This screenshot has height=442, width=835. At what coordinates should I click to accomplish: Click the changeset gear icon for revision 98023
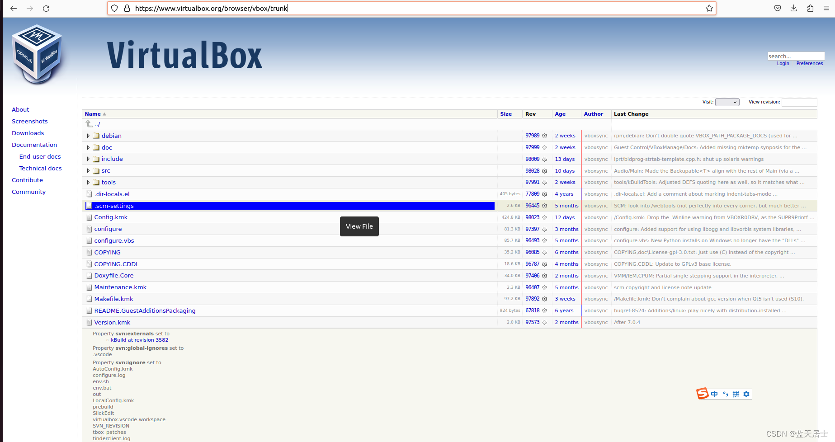545,217
